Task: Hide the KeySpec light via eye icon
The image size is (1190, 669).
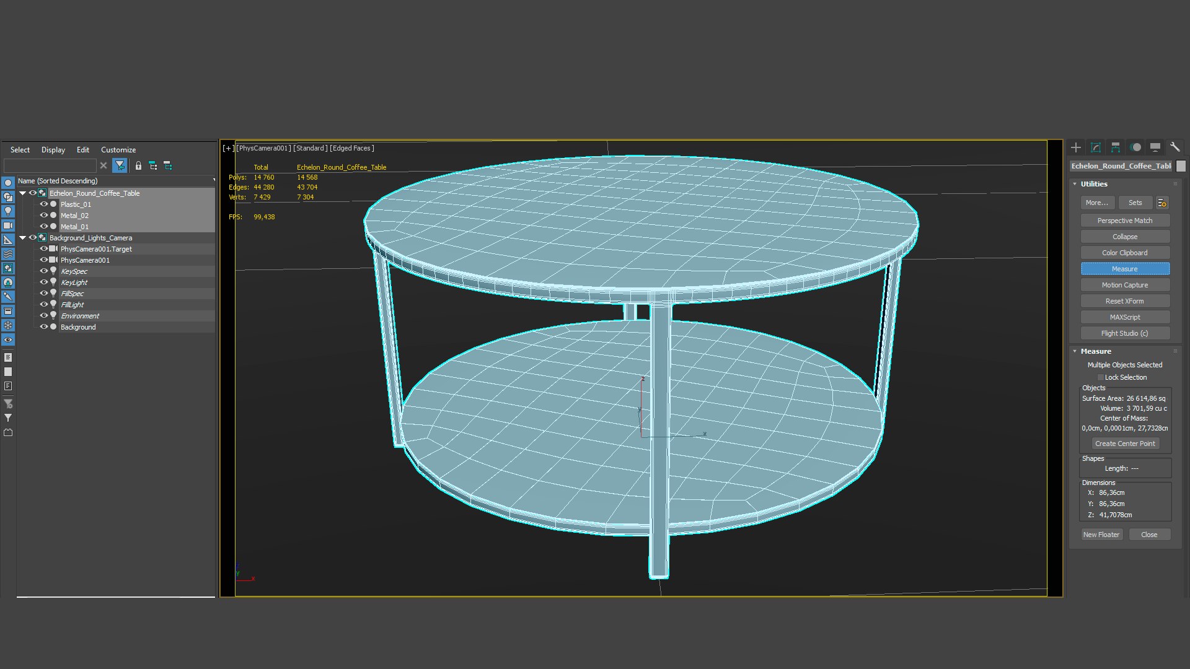Action: coord(44,271)
